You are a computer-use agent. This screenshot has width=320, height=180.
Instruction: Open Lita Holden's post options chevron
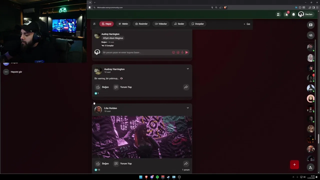coord(188,108)
